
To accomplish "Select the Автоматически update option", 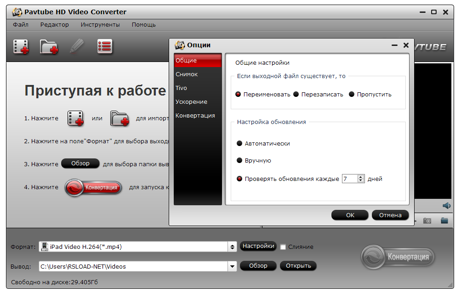I will [239, 143].
